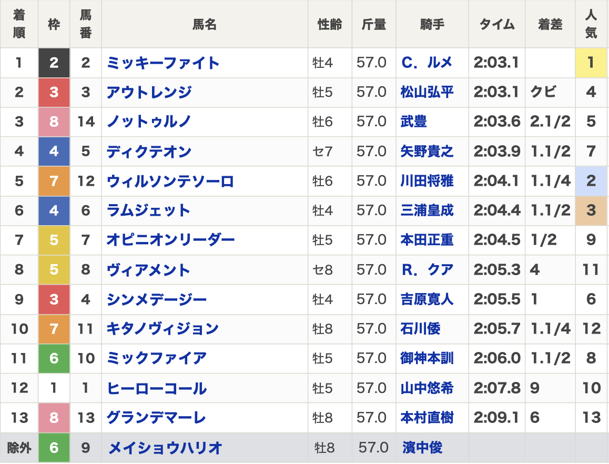Open ラムジェット horse details
The image size is (609, 464).
[x=149, y=211]
